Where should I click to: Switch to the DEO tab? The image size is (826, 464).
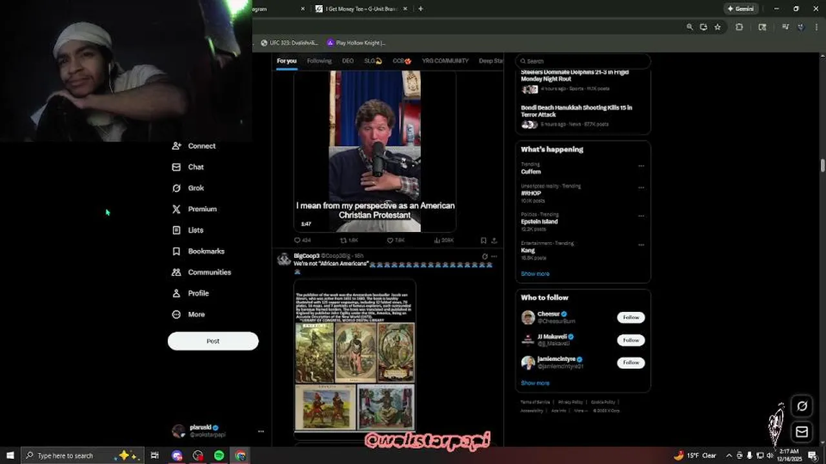348,61
